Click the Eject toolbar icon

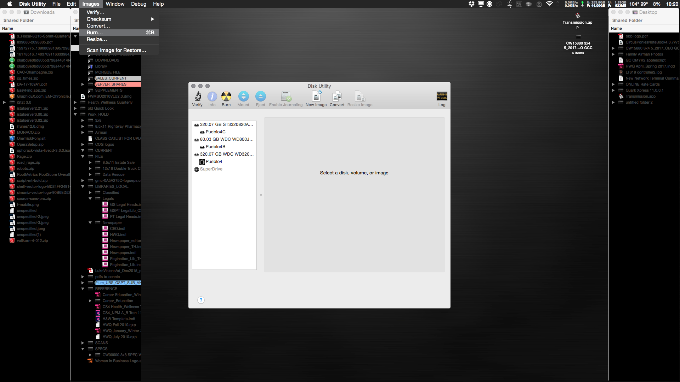[x=260, y=96]
